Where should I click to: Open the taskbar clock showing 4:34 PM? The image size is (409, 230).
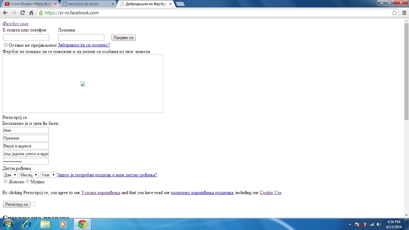point(394,224)
